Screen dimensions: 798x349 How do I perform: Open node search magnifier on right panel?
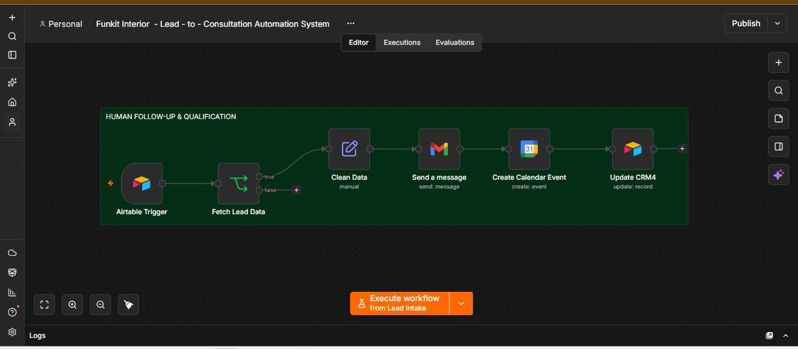click(x=778, y=90)
